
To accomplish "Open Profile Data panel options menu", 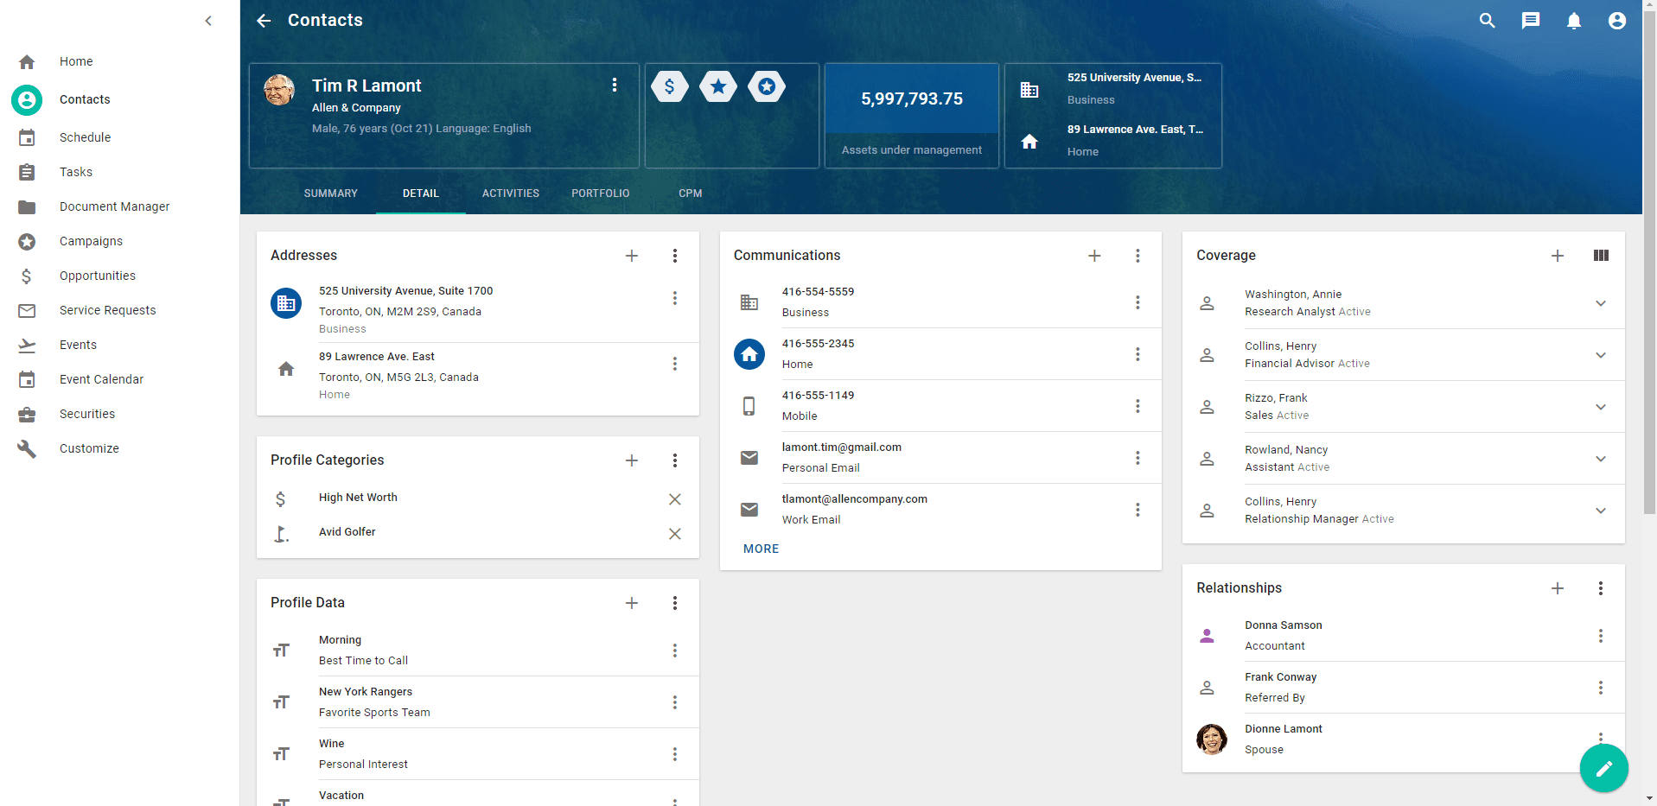I will [x=675, y=603].
